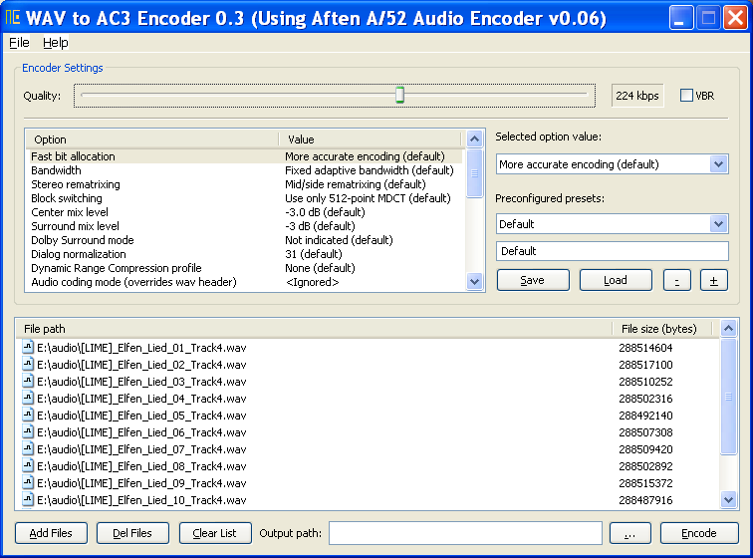Click the Option column header
753x558 pixels.
pyautogui.click(x=151, y=139)
